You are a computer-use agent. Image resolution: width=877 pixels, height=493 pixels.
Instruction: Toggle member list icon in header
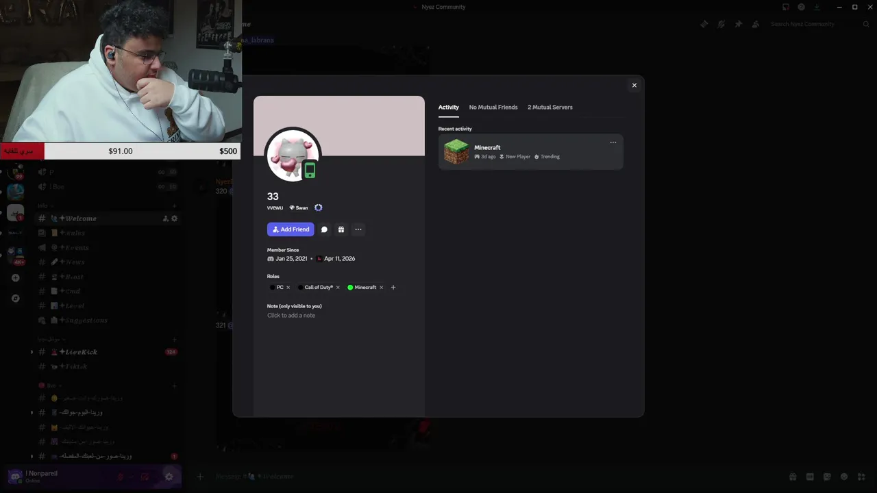755,24
